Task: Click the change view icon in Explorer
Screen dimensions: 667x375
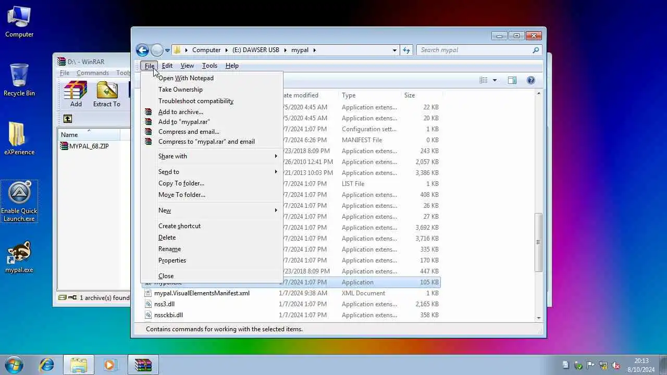Action: click(484, 80)
